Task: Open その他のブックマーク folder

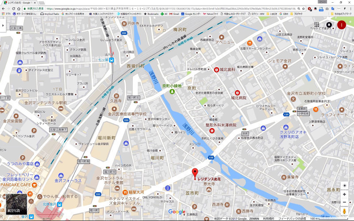Action: (x=341, y=14)
